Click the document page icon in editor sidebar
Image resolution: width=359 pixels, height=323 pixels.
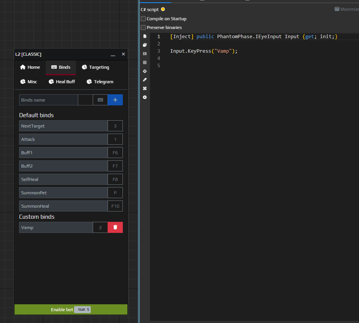tap(145, 36)
